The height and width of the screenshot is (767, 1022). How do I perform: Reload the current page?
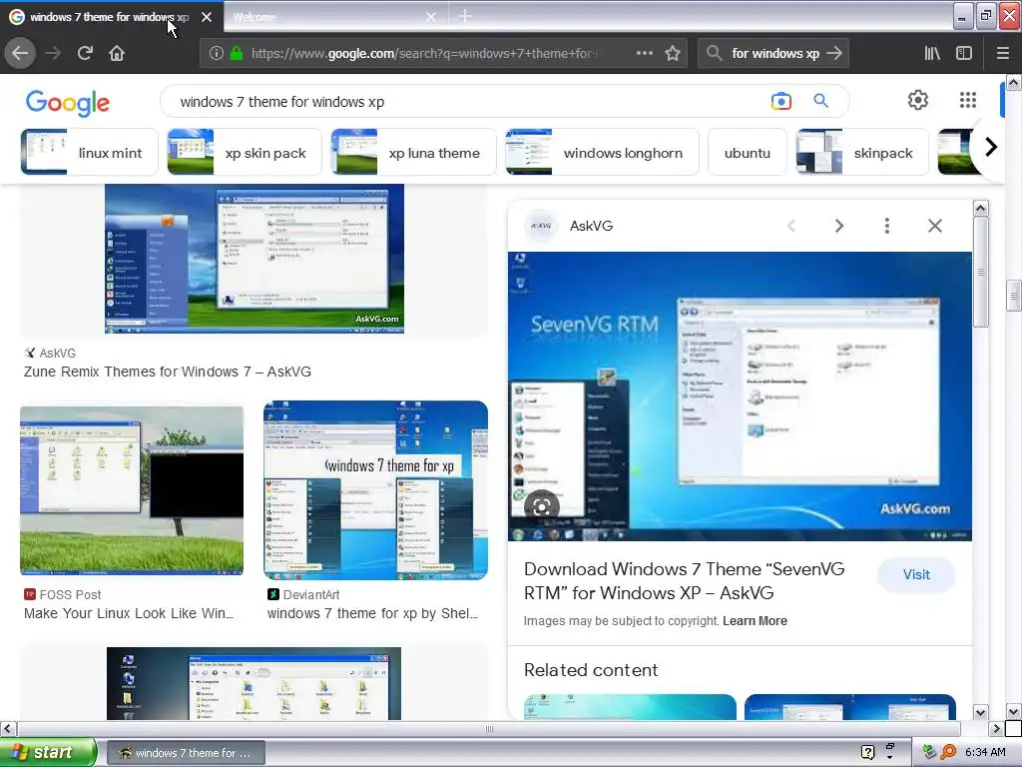tap(85, 54)
